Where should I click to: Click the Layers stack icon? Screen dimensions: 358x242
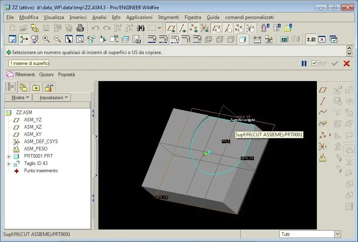[x=125, y=39]
